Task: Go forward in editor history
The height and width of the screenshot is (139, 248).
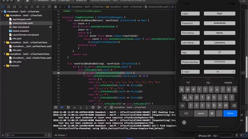Action: click(x=64, y=7)
